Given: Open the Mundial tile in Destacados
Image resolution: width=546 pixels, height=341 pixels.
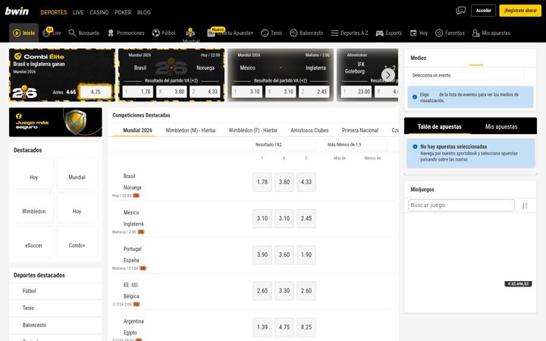Looking at the screenshot, I should pyautogui.click(x=77, y=174).
